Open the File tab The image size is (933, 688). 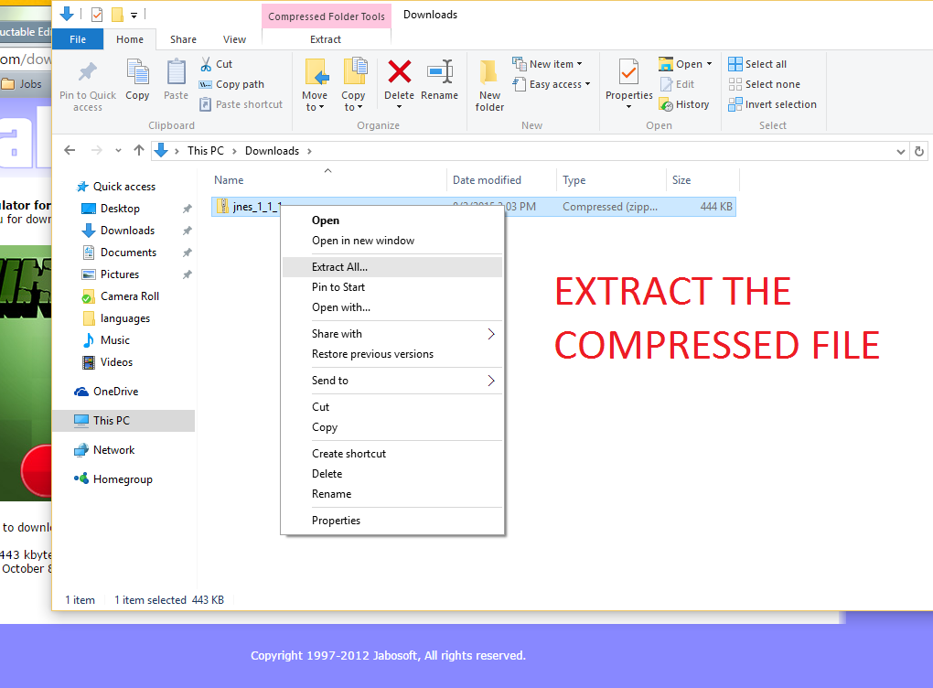(78, 39)
